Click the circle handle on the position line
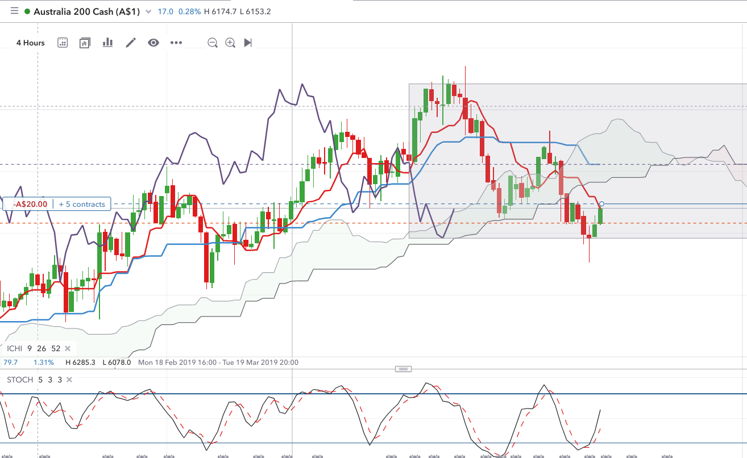 click(602, 204)
